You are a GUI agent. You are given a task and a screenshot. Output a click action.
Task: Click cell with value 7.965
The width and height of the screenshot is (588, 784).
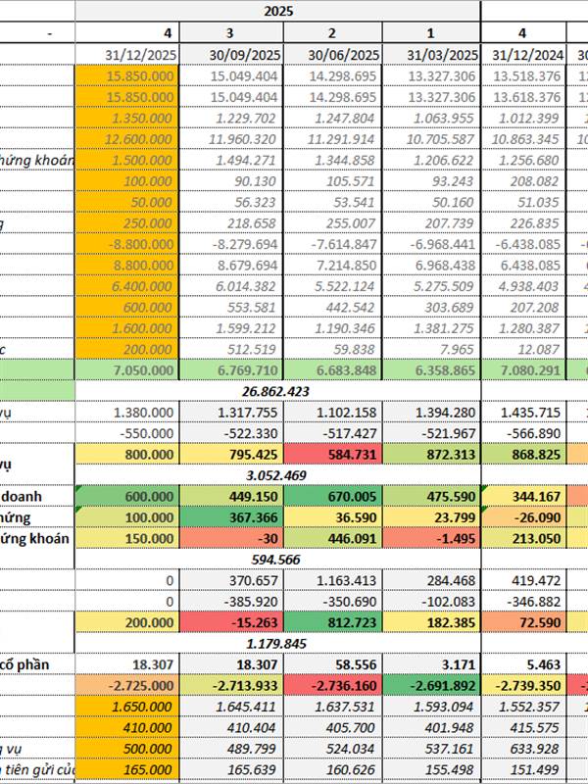point(431,349)
